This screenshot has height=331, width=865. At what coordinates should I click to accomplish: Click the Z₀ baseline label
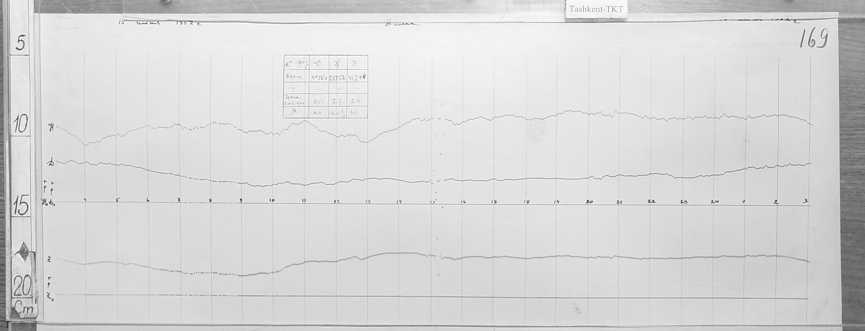coord(50,297)
